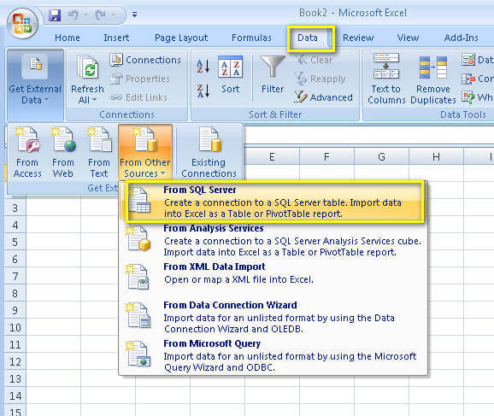The height and width of the screenshot is (416, 494).
Task: Open the Review tab
Action: click(x=358, y=38)
